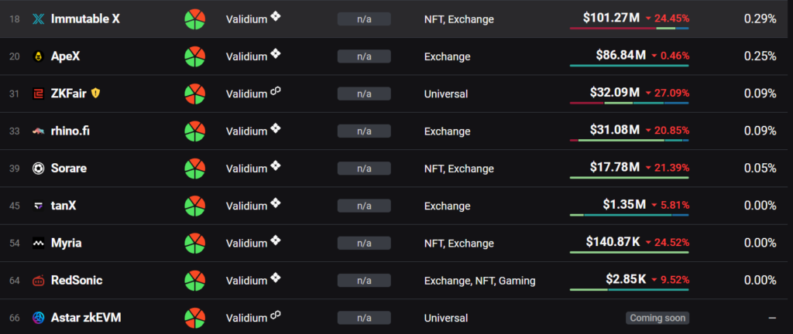Open the tanX project page
This screenshot has width=793, height=334.
click(64, 206)
